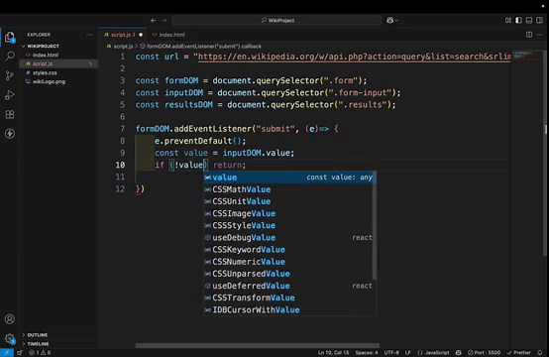Click the Copilot status icon in status bar

[x=458, y=352]
